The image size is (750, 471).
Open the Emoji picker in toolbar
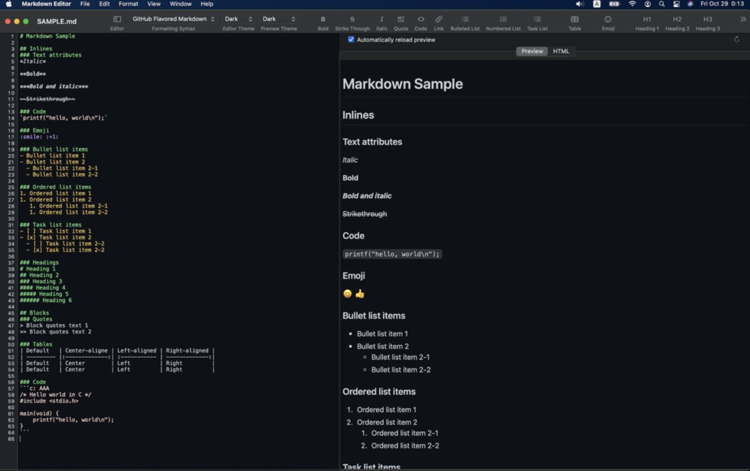click(x=608, y=19)
